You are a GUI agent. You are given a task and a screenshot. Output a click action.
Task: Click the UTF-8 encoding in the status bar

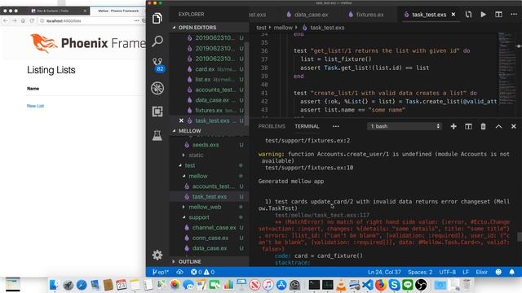coord(447,272)
